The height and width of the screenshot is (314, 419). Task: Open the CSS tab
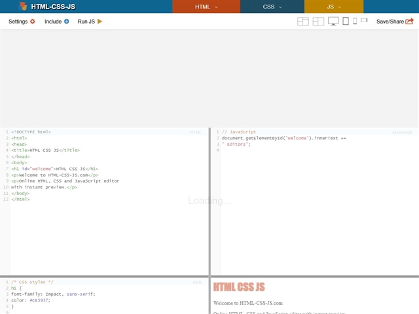click(x=272, y=7)
